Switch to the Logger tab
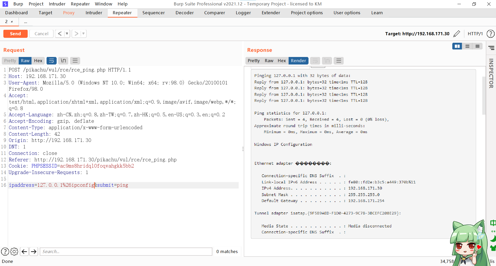The height and width of the screenshot is (266, 496). 243,13
